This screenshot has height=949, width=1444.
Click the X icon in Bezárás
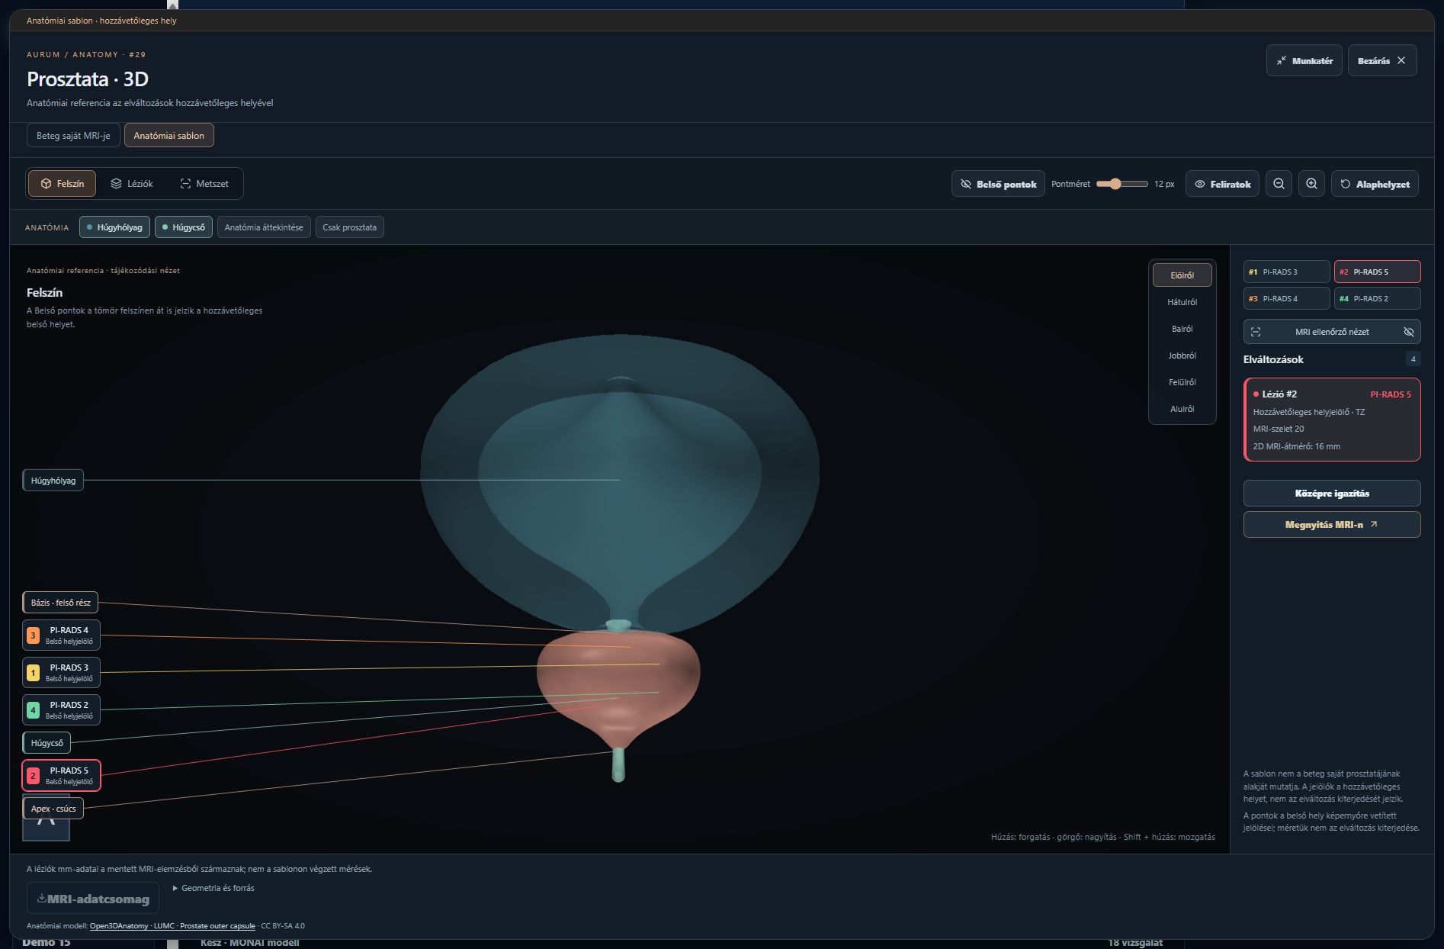pyautogui.click(x=1401, y=61)
